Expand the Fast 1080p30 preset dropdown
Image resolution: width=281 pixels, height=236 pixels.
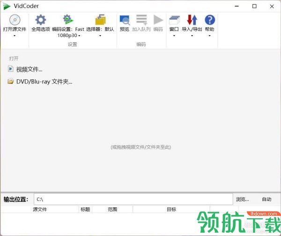(x=79, y=36)
